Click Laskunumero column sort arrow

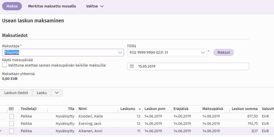(x=140, y=109)
